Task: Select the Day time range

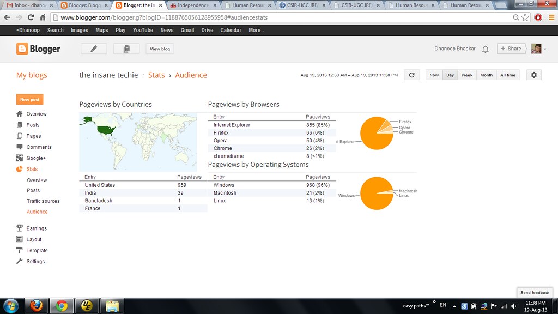Action: coord(450,75)
